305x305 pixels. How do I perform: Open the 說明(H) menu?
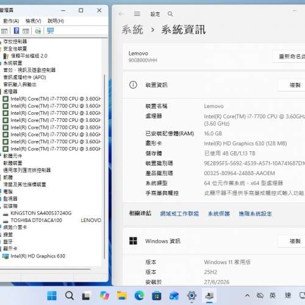point(56,21)
